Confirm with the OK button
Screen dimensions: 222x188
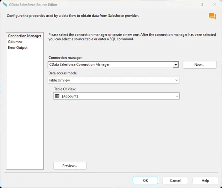(x=145, y=181)
